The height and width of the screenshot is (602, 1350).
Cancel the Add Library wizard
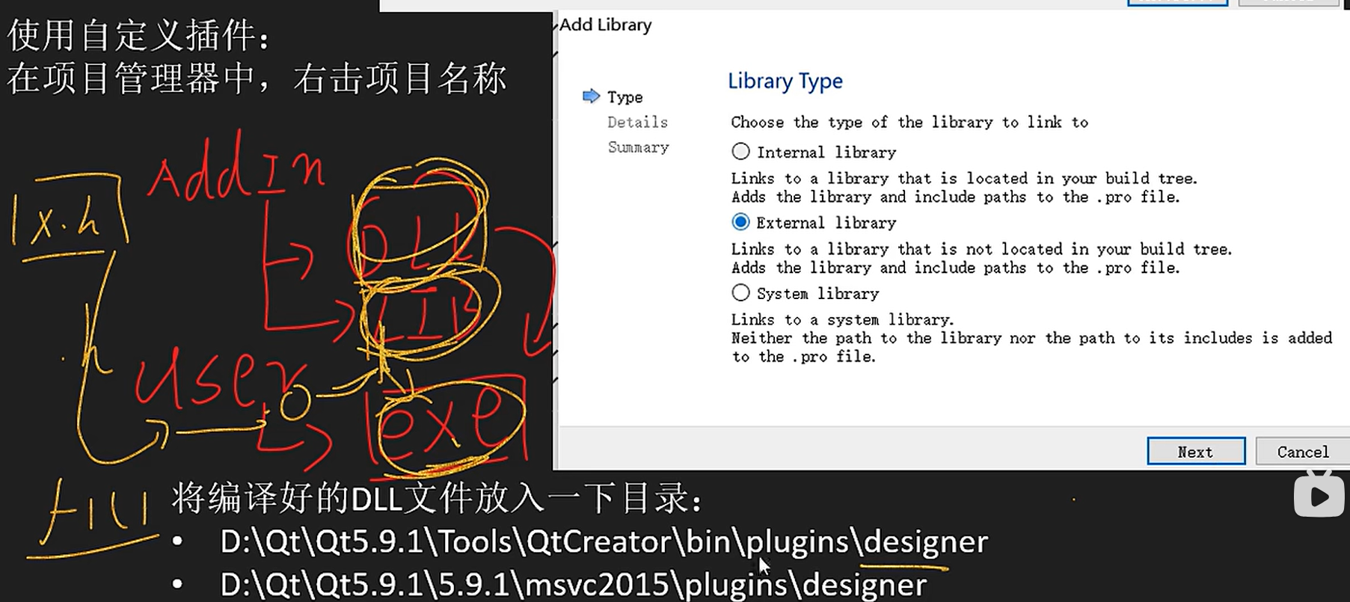pyautogui.click(x=1302, y=452)
